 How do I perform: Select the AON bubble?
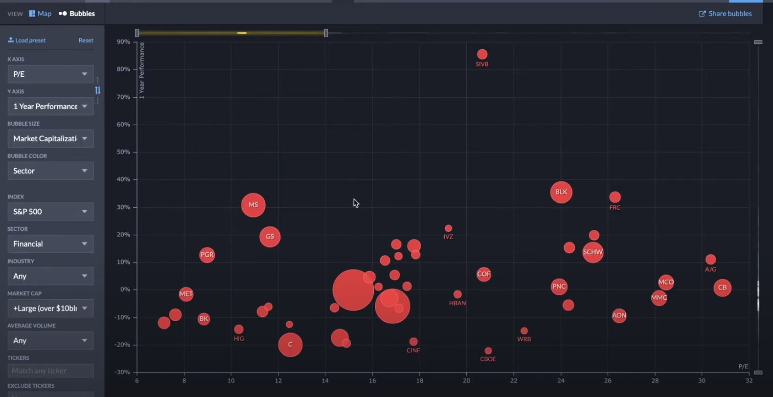coord(619,315)
